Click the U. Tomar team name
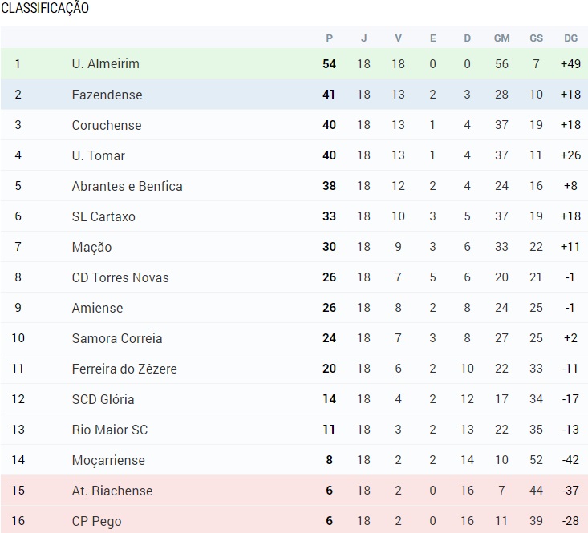 click(x=98, y=155)
